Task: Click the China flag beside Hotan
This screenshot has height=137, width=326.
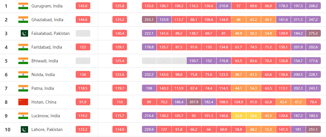Action: click(23, 102)
